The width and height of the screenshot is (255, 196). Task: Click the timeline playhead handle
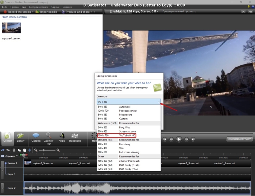[x=24, y=155]
